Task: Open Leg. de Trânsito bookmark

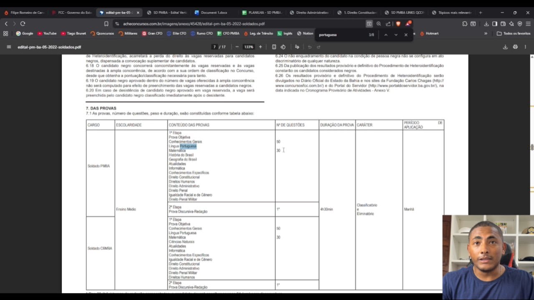Action: pyautogui.click(x=258, y=33)
